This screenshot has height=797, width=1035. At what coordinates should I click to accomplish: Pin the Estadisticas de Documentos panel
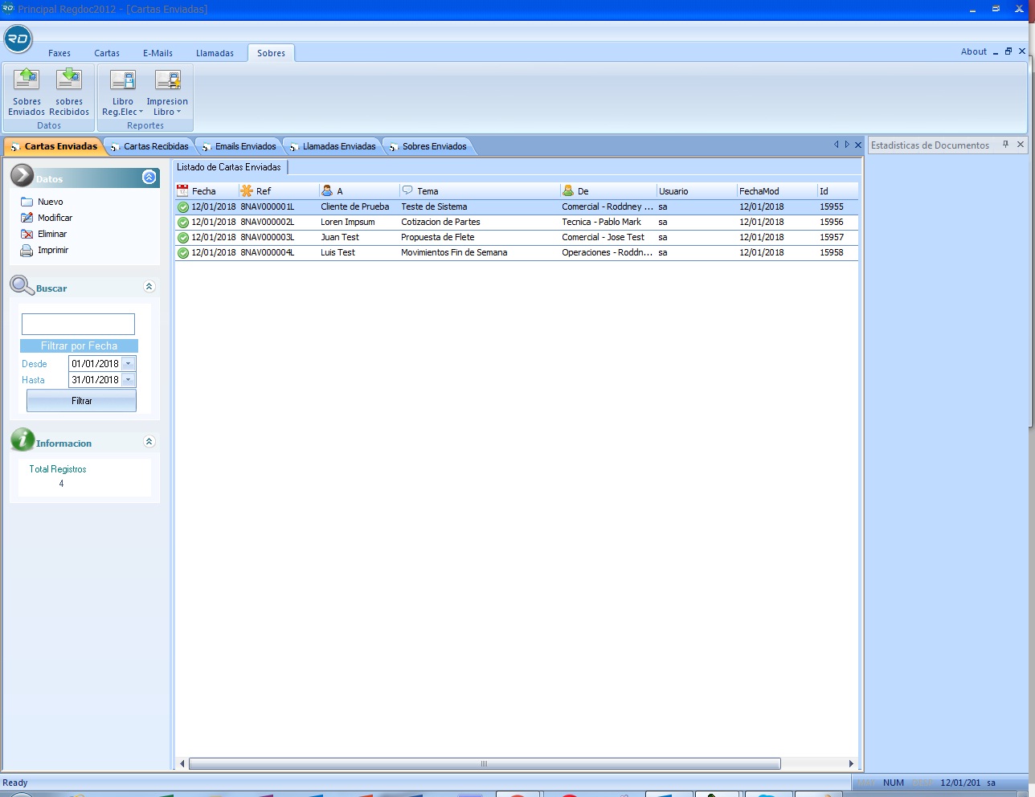(x=1005, y=145)
